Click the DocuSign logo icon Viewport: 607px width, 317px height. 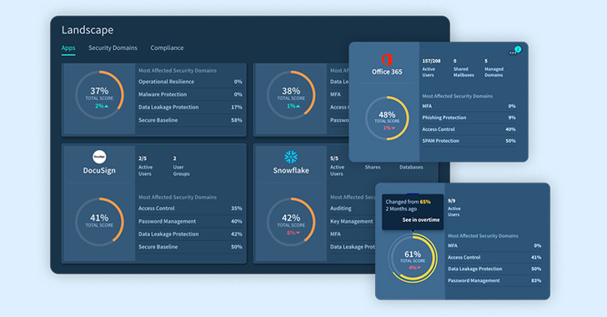(x=99, y=157)
